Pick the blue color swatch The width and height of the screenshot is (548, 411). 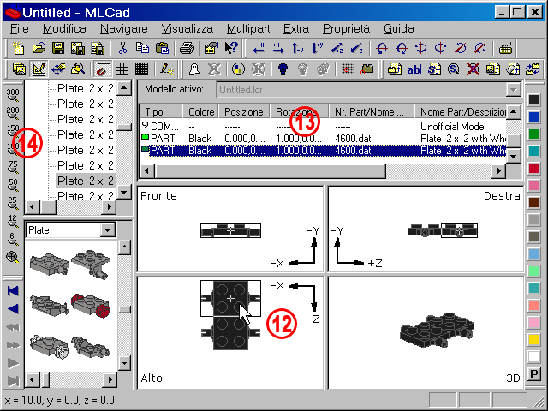coord(533,116)
